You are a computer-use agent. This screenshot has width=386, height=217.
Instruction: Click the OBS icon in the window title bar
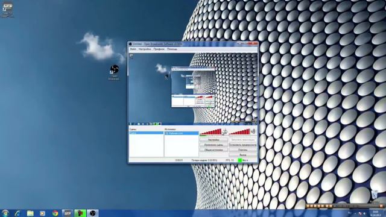pos(130,44)
